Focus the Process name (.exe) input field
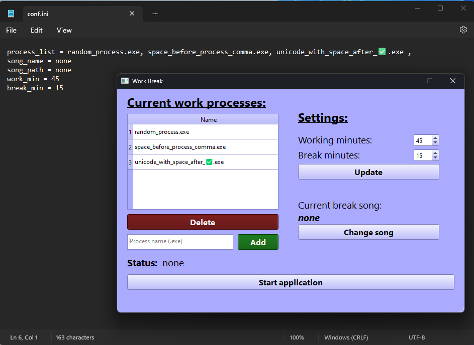This screenshot has height=345, width=474. coord(180,242)
